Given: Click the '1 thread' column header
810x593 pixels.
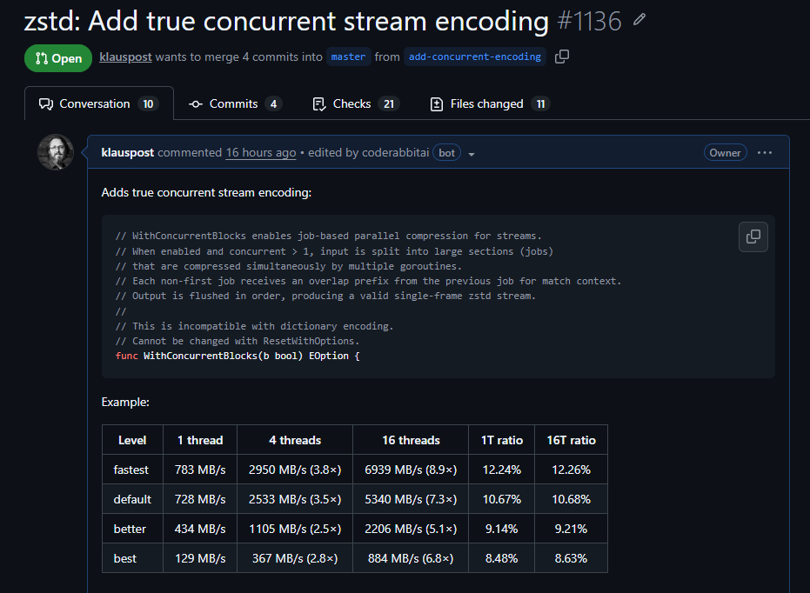Looking at the screenshot, I should tap(200, 440).
